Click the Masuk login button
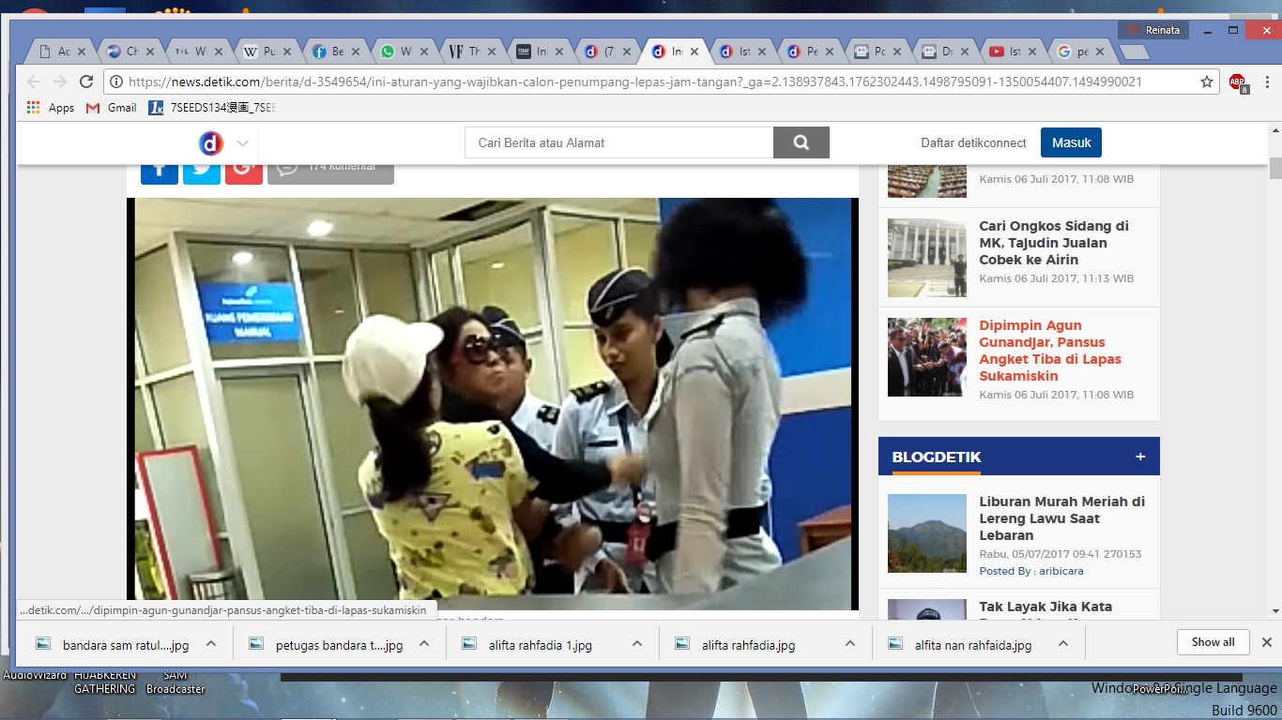The width and height of the screenshot is (1282, 720). coord(1071,142)
